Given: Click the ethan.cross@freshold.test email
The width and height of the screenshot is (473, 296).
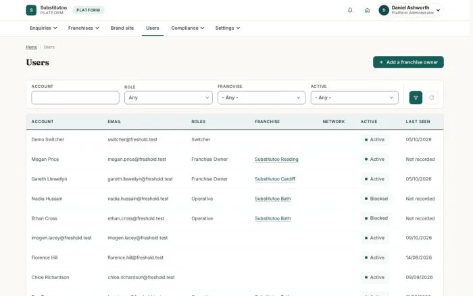Looking at the screenshot, I should point(136,218).
